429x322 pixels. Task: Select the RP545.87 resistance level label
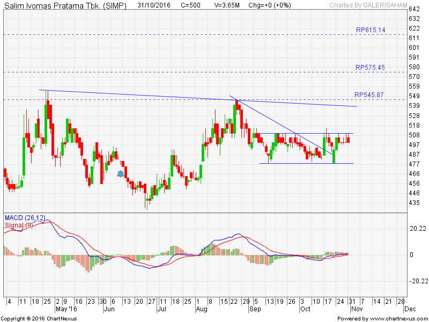coord(371,95)
